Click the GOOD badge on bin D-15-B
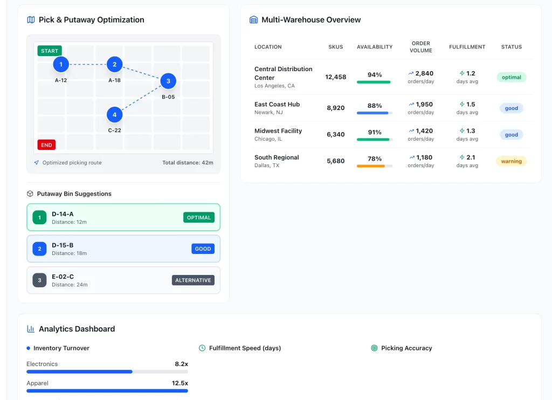 tap(203, 249)
